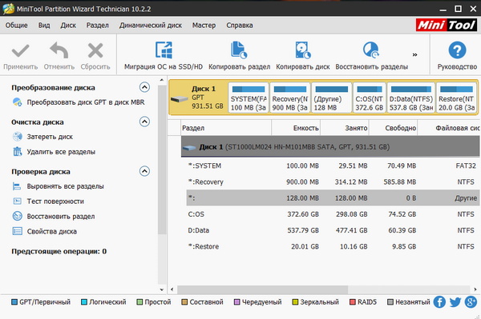
Task: Click the Undo (Отменить) arrow icon
Action: 59,50
